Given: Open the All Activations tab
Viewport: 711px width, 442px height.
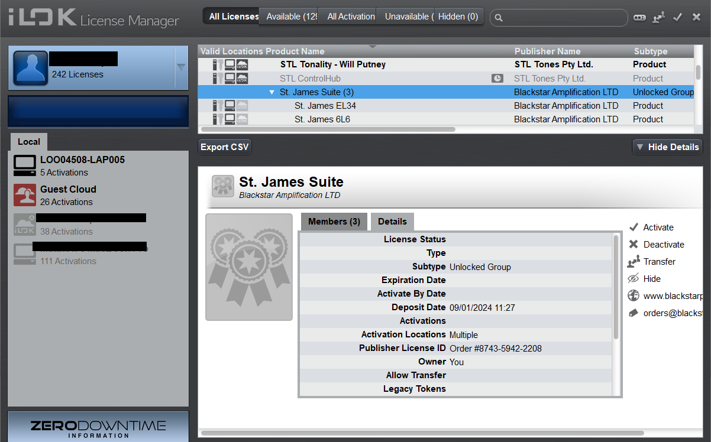Looking at the screenshot, I should point(347,17).
